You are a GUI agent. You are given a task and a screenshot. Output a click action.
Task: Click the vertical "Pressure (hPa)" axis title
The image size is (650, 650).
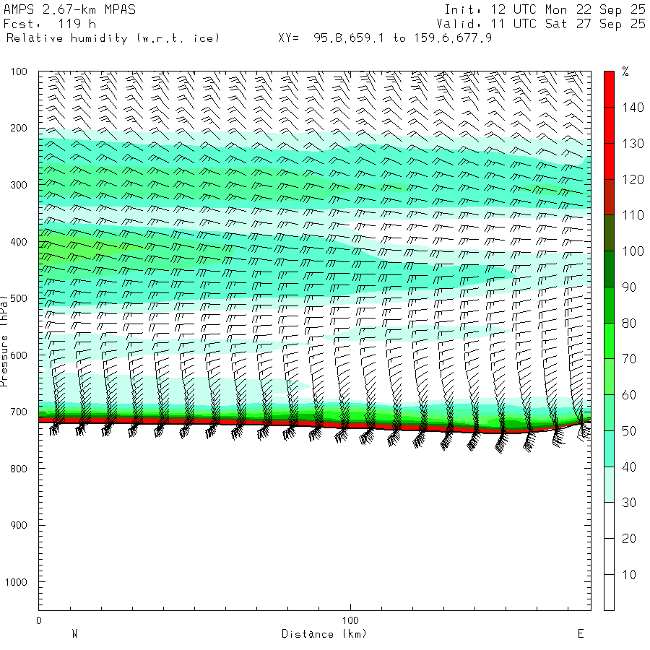(4, 341)
